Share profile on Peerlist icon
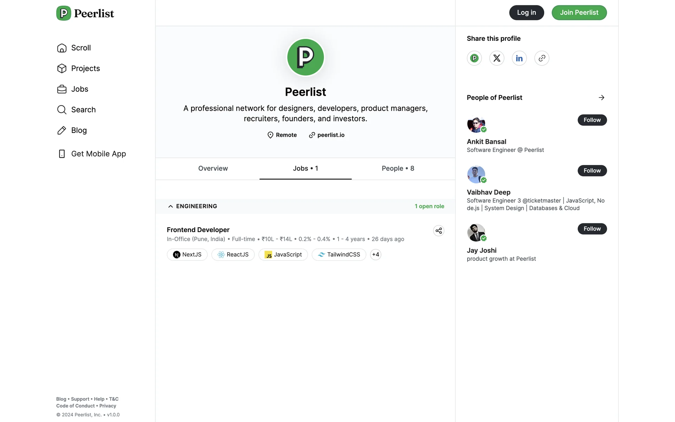 474,58
